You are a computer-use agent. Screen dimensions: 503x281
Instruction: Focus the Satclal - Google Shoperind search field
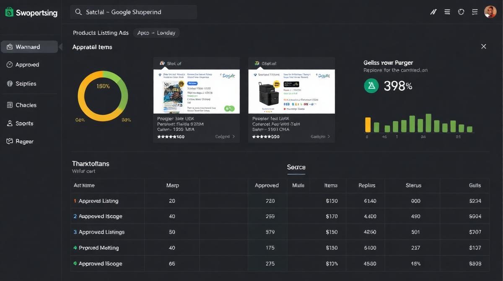point(134,12)
